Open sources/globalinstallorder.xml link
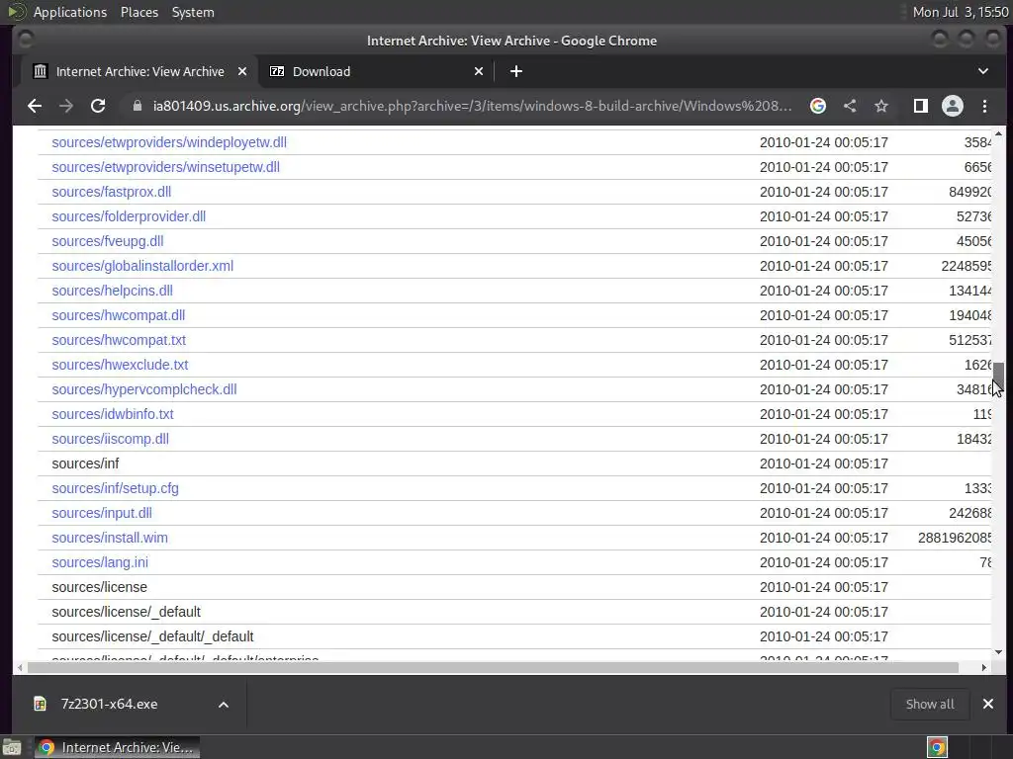The image size is (1013, 759). tap(142, 266)
